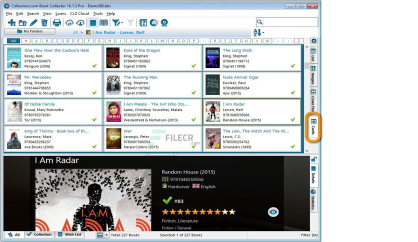
Task: Click in the quick search field
Action: click(290, 22)
